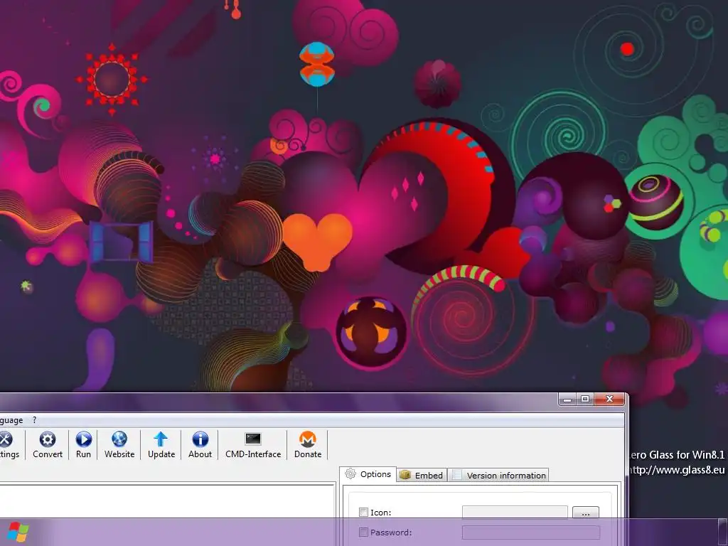Click into the Icon path field
Viewport: 728px width, 546px height.
click(515, 513)
